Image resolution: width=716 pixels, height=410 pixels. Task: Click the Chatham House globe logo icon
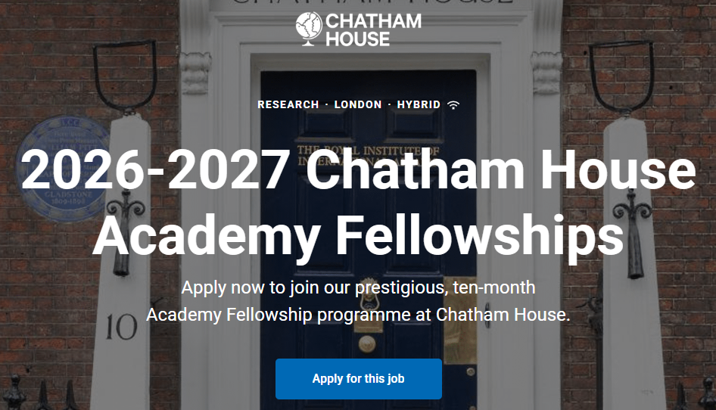point(309,29)
